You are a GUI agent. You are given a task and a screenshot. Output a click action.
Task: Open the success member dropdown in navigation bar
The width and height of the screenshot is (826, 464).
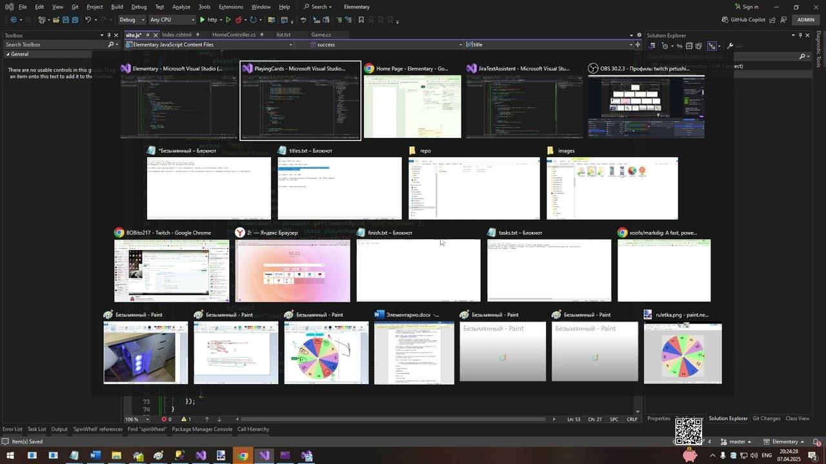click(x=386, y=44)
